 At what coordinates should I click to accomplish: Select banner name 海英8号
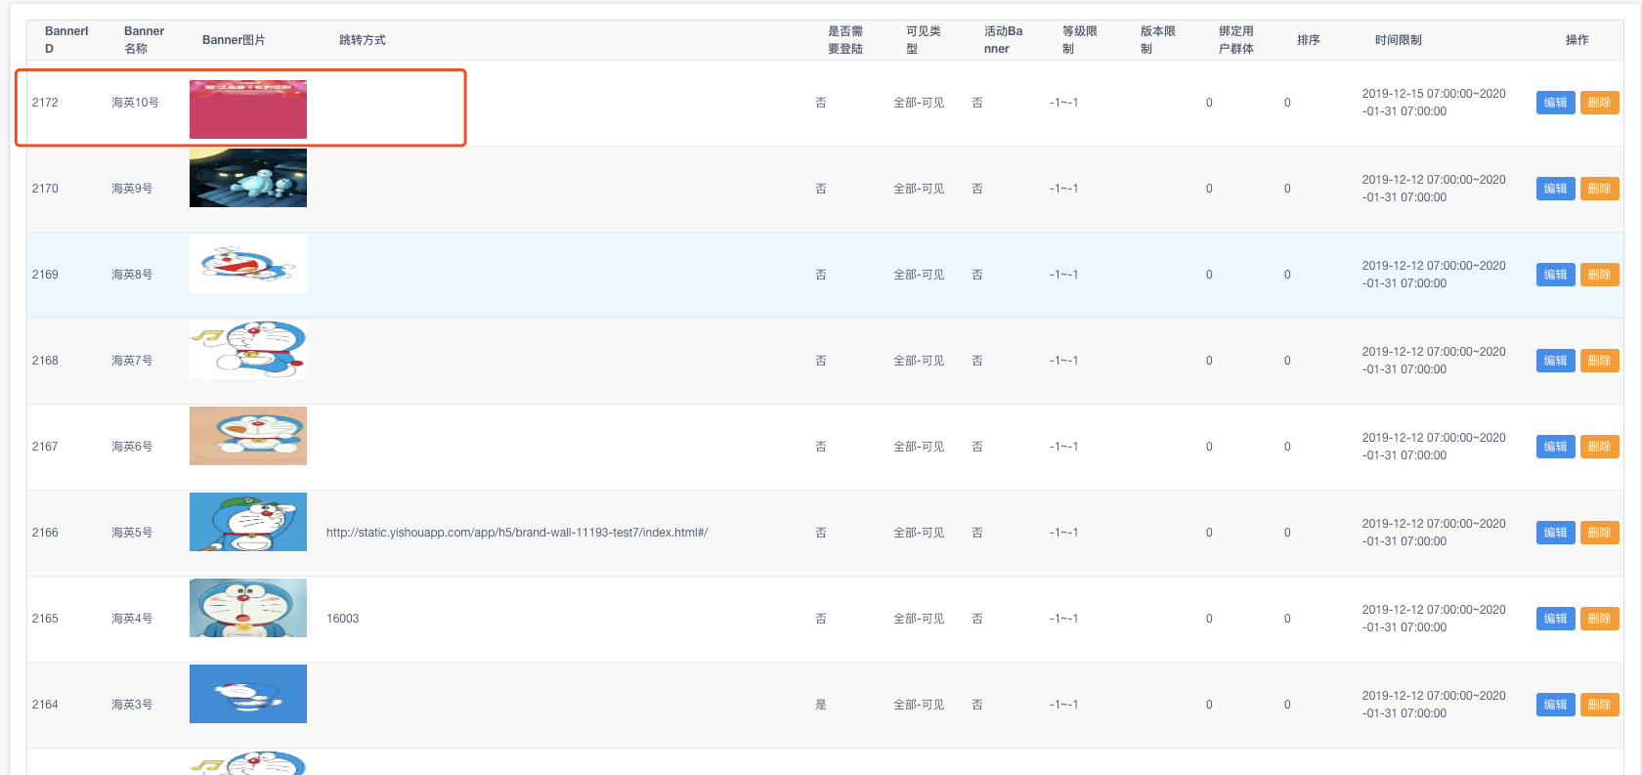132,275
